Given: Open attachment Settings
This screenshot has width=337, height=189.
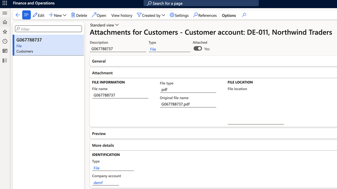Looking at the screenshot, I should [179, 15].
